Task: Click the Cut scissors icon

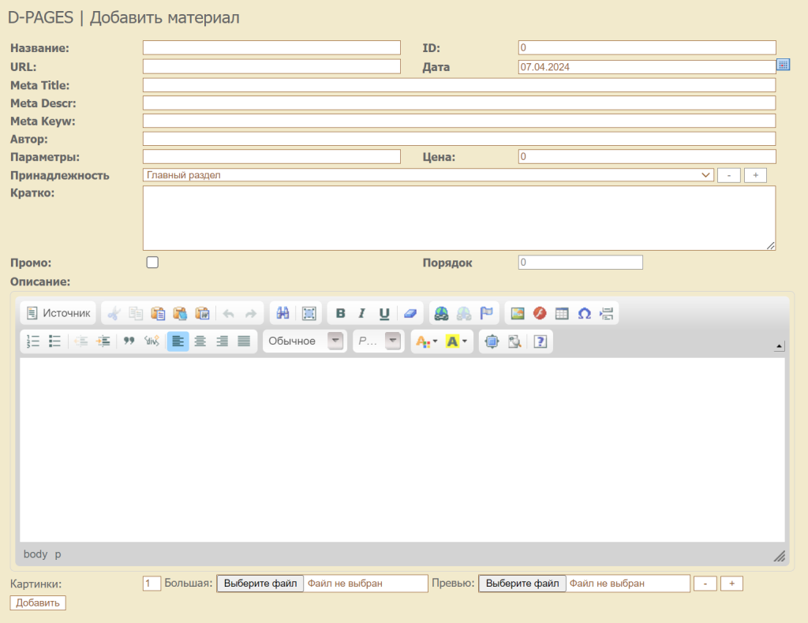Action: pos(114,313)
